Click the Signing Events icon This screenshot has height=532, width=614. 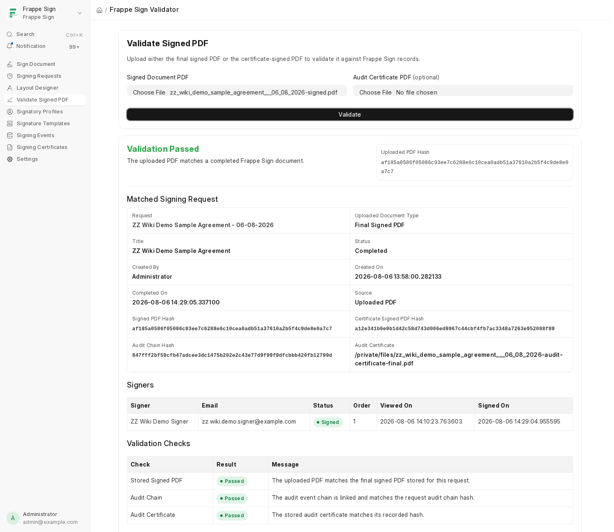coord(10,135)
